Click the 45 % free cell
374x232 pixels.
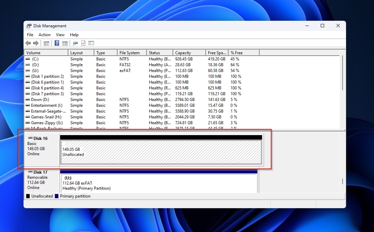tap(235, 59)
